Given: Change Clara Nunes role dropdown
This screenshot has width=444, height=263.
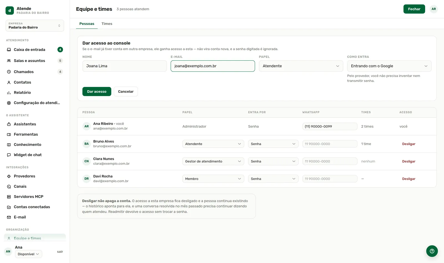Looking at the screenshot, I should click(213, 161).
